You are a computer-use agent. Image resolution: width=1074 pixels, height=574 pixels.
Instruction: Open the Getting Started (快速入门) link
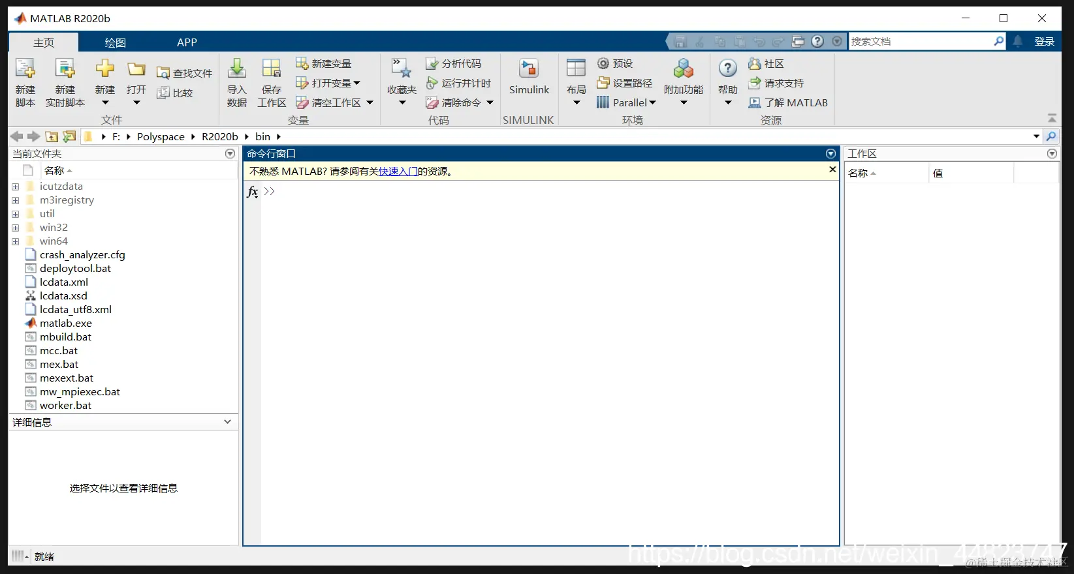click(x=398, y=171)
